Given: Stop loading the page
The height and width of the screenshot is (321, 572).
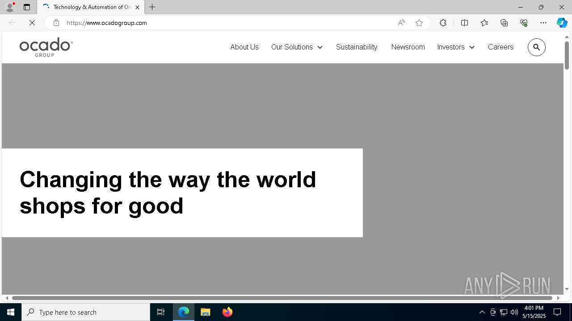Looking at the screenshot, I should pos(32,23).
